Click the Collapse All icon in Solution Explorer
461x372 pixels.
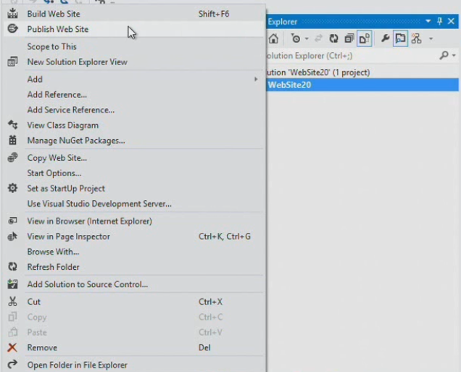click(349, 38)
